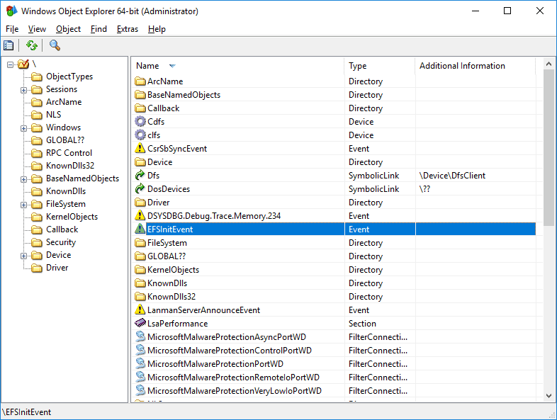Expand the BaseNamedObjects tree node
The image size is (557, 420).
23,179
